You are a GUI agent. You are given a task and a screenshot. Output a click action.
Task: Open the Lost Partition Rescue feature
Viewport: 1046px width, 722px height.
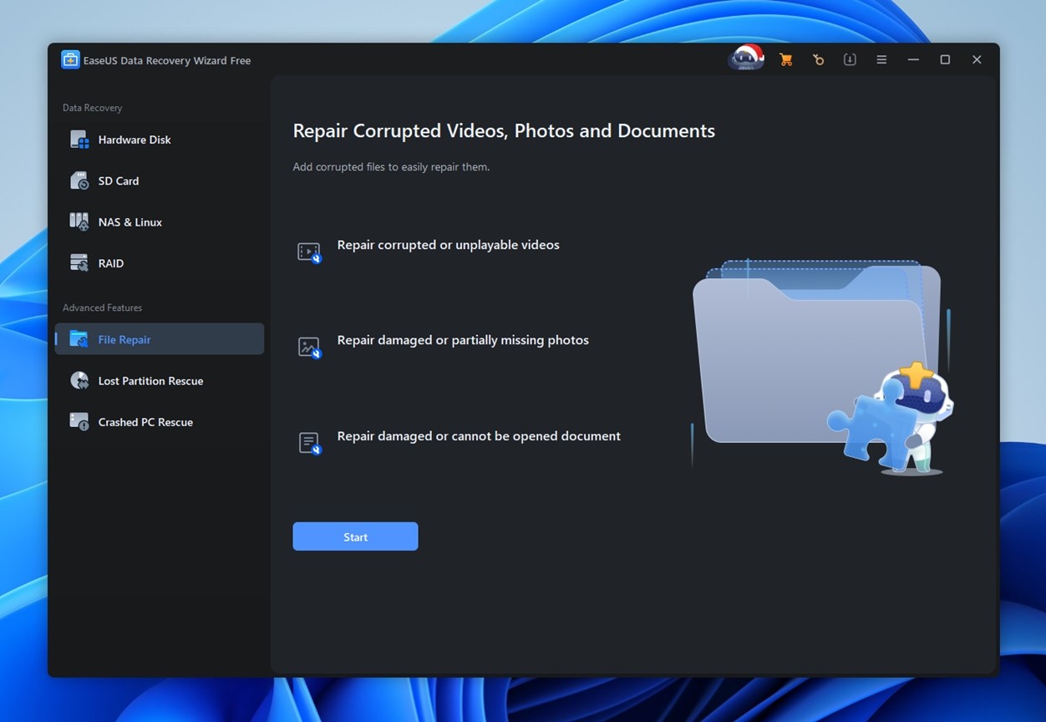pyautogui.click(x=150, y=380)
